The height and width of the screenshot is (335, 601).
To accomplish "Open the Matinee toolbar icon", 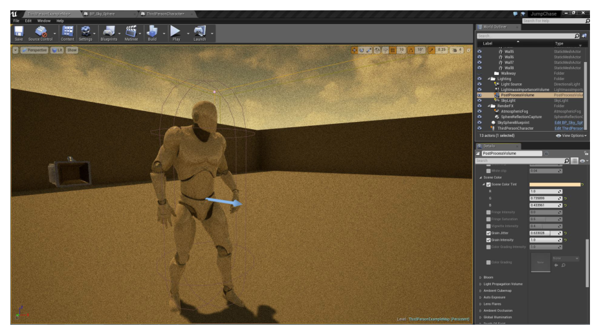I will click(x=131, y=34).
